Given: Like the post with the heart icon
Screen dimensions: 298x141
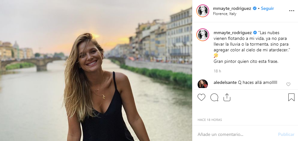Looking at the screenshot, I should point(201,97).
